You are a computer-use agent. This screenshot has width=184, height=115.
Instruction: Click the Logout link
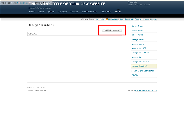click(154, 19)
